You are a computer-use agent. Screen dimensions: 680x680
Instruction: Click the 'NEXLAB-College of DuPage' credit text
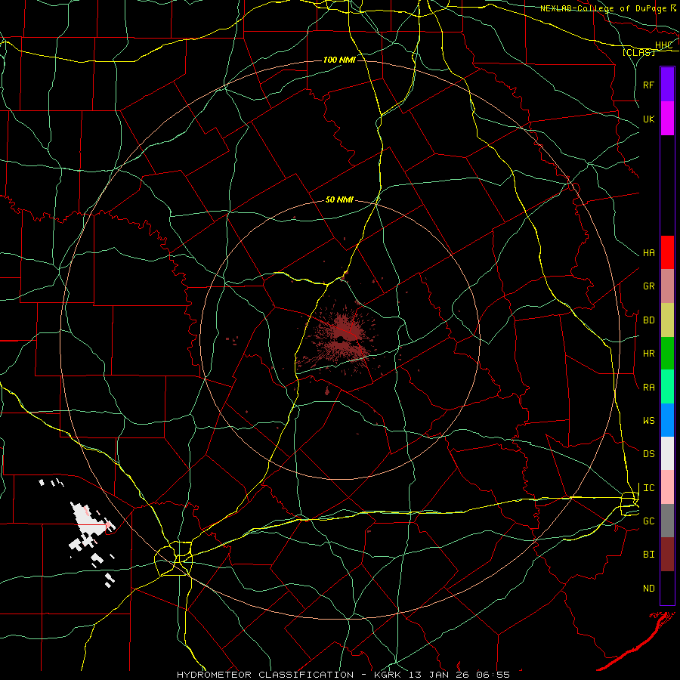tap(603, 8)
